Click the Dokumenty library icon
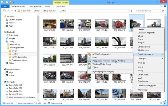The image size is (168, 106). pos(7,35)
